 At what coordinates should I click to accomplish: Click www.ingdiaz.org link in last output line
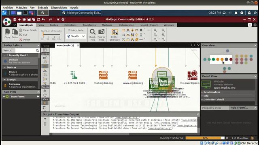click(159, 128)
